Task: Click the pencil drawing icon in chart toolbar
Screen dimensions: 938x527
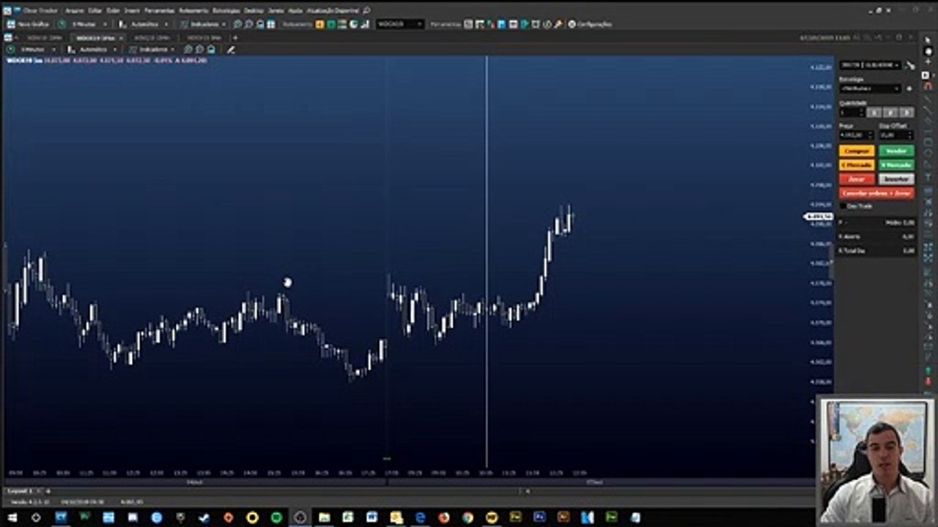Action: pos(231,50)
